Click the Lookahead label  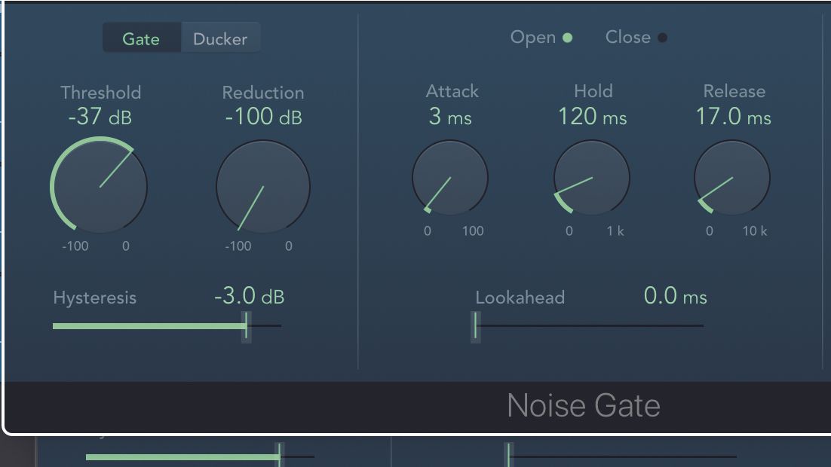click(x=520, y=298)
